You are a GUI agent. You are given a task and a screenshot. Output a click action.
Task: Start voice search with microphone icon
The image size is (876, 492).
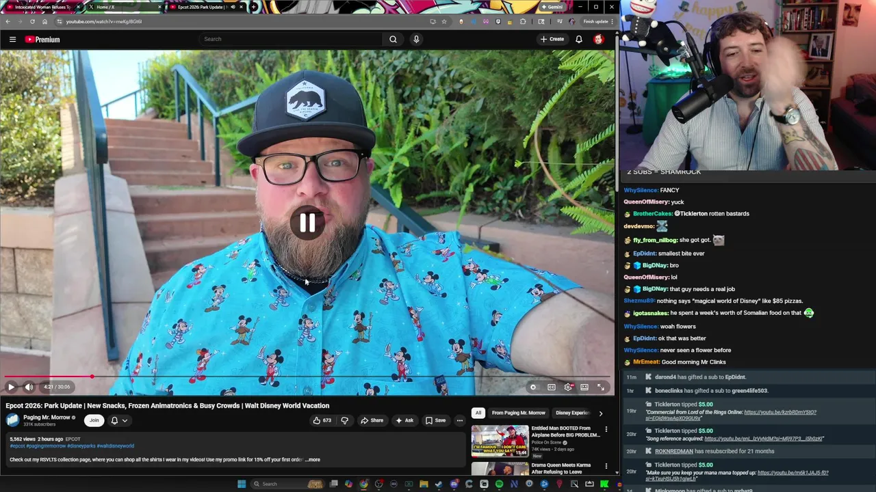[416, 40]
